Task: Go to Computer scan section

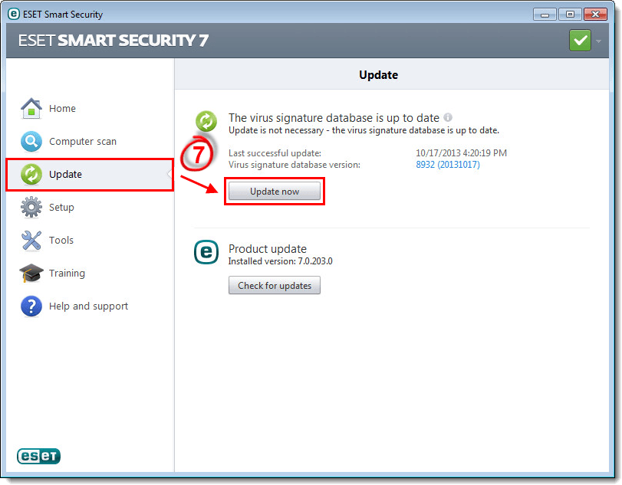Action: pyautogui.click(x=83, y=142)
